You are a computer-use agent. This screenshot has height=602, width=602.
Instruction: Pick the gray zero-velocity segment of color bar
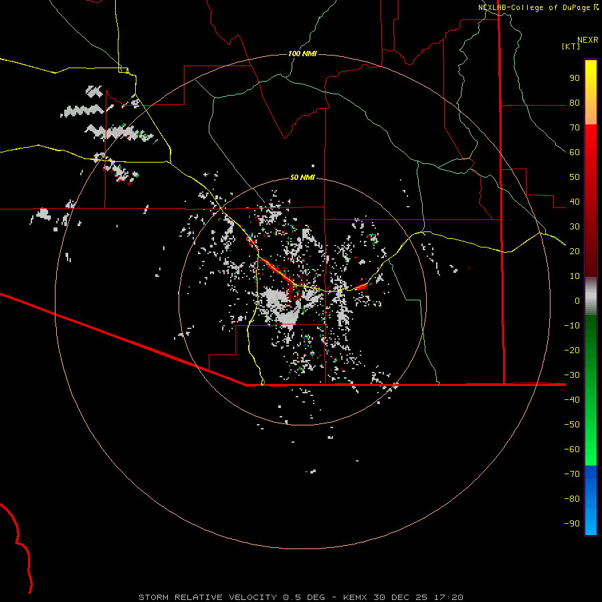click(591, 296)
